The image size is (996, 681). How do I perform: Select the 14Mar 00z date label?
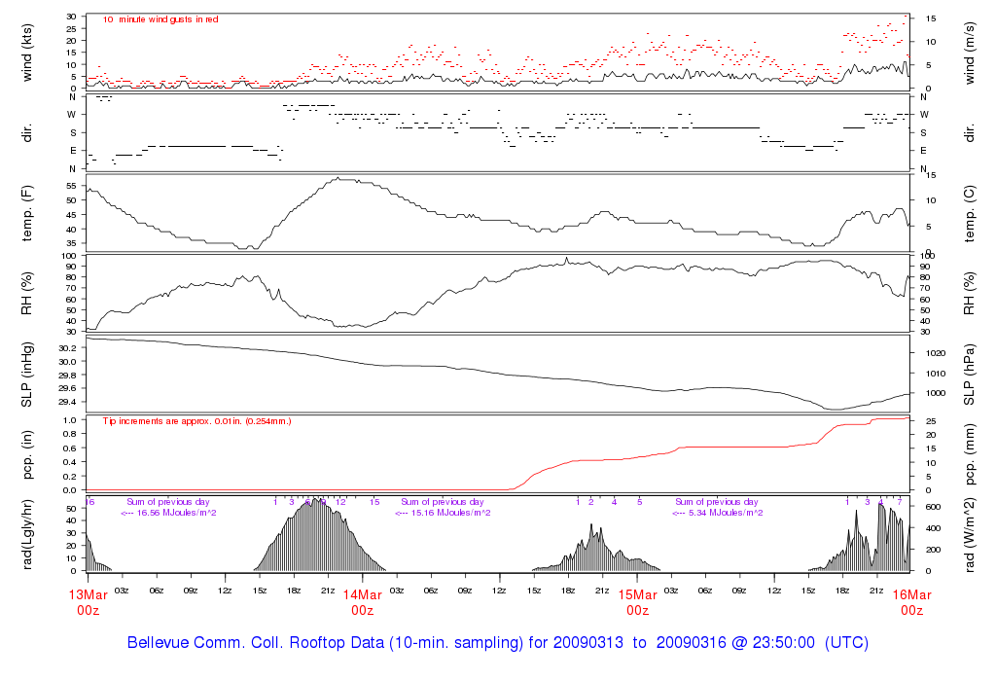(363, 602)
